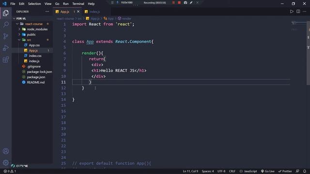Close the App.js tab
The width and height of the screenshot is (310, 174).
click(78, 12)
